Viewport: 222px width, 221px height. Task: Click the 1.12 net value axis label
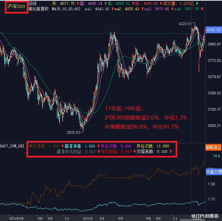click(211, 199)
